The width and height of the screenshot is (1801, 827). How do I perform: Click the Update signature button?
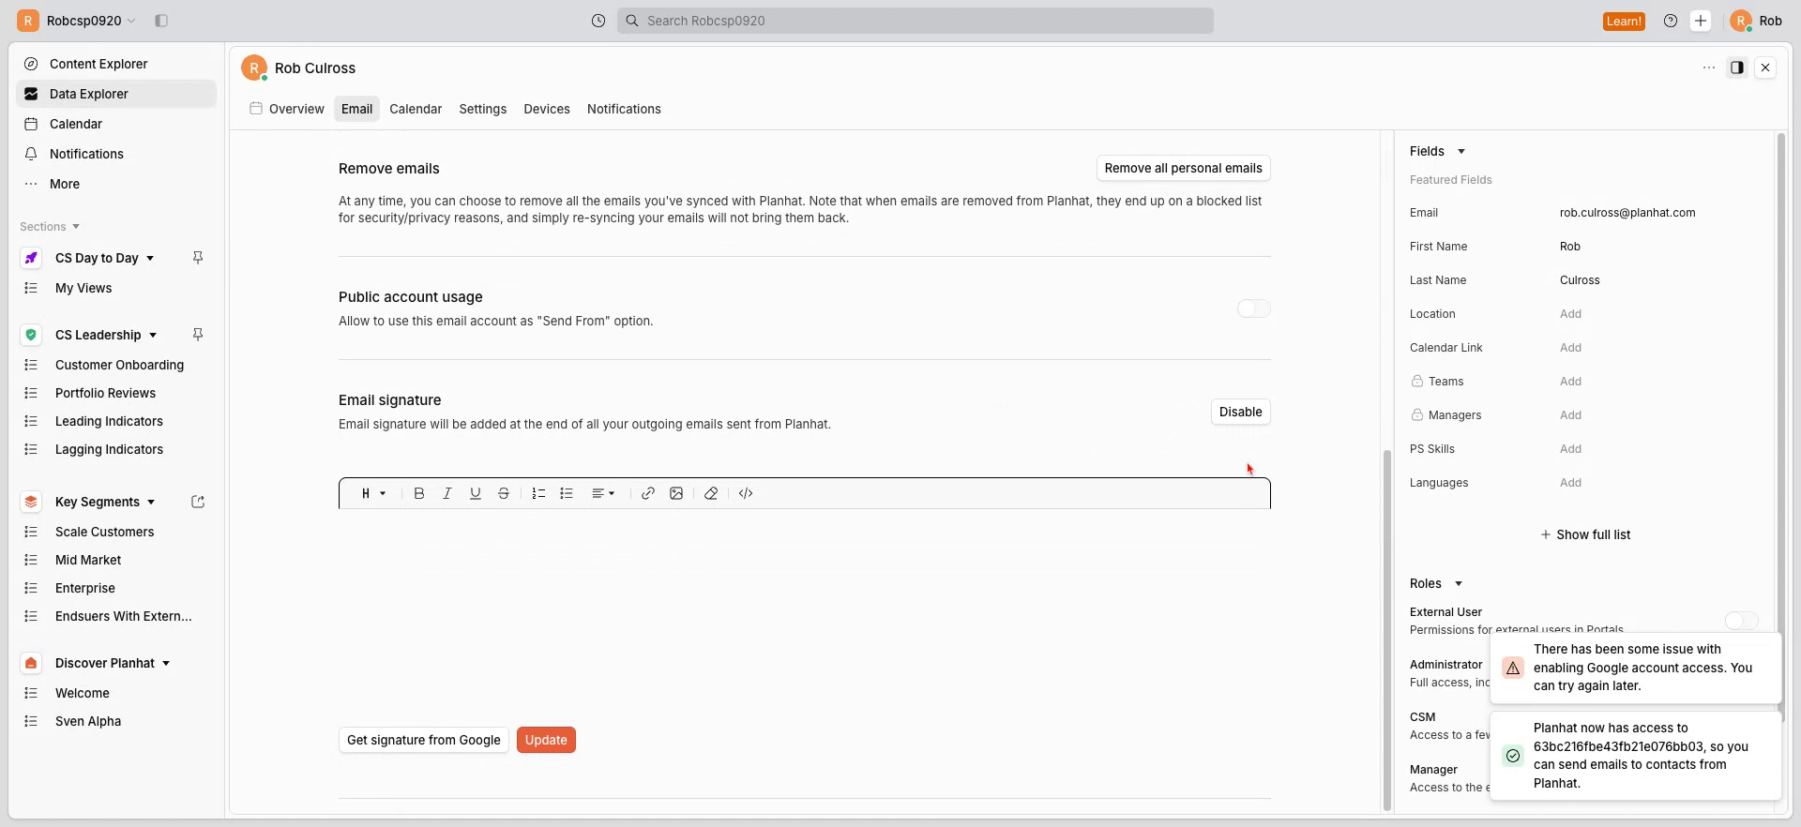point(546,740)
